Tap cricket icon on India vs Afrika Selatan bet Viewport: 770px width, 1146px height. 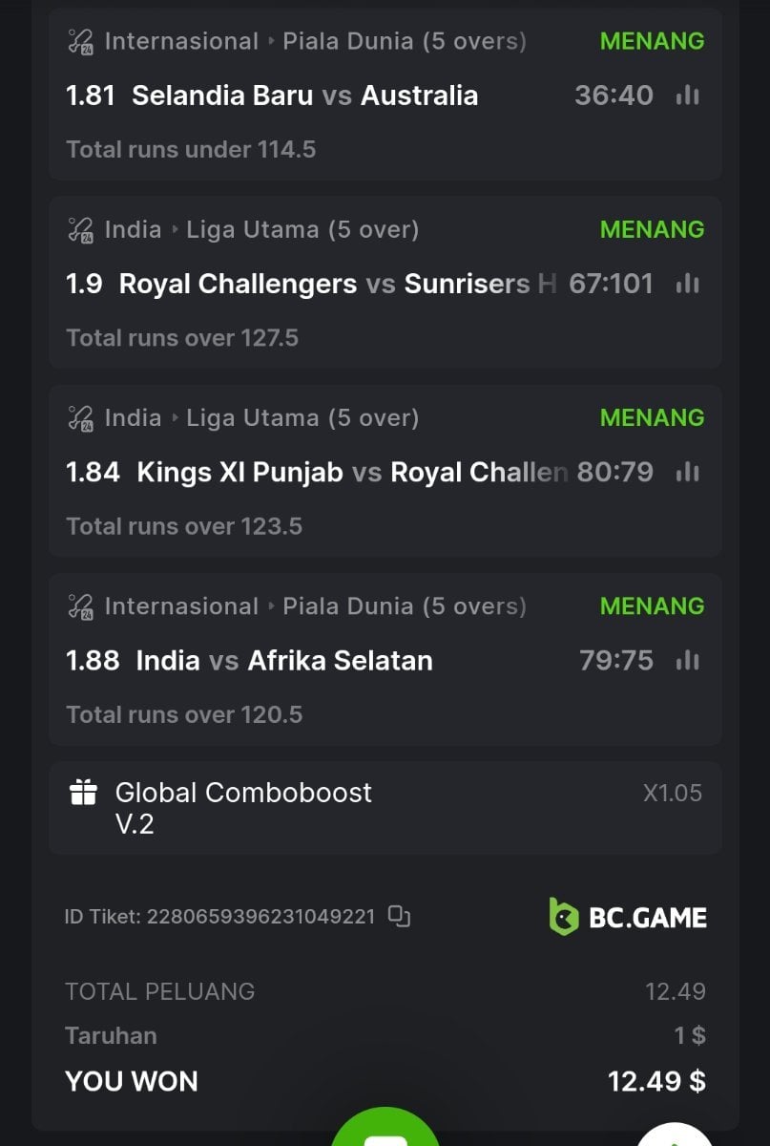click(80, 606)
